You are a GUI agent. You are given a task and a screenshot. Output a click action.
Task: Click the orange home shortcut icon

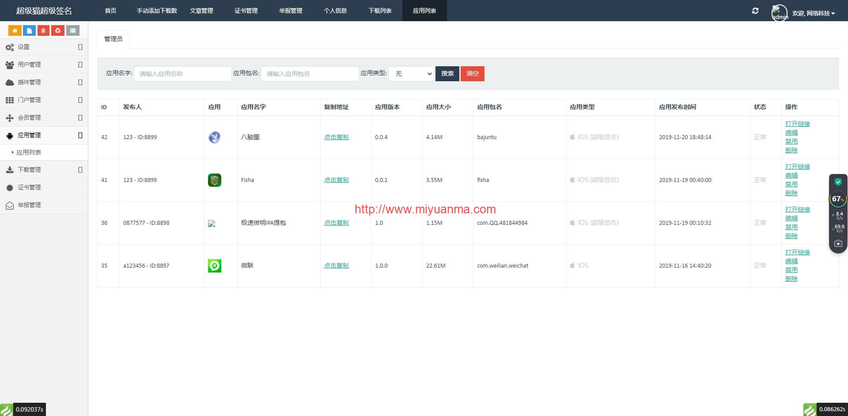[x=15, y=30]
